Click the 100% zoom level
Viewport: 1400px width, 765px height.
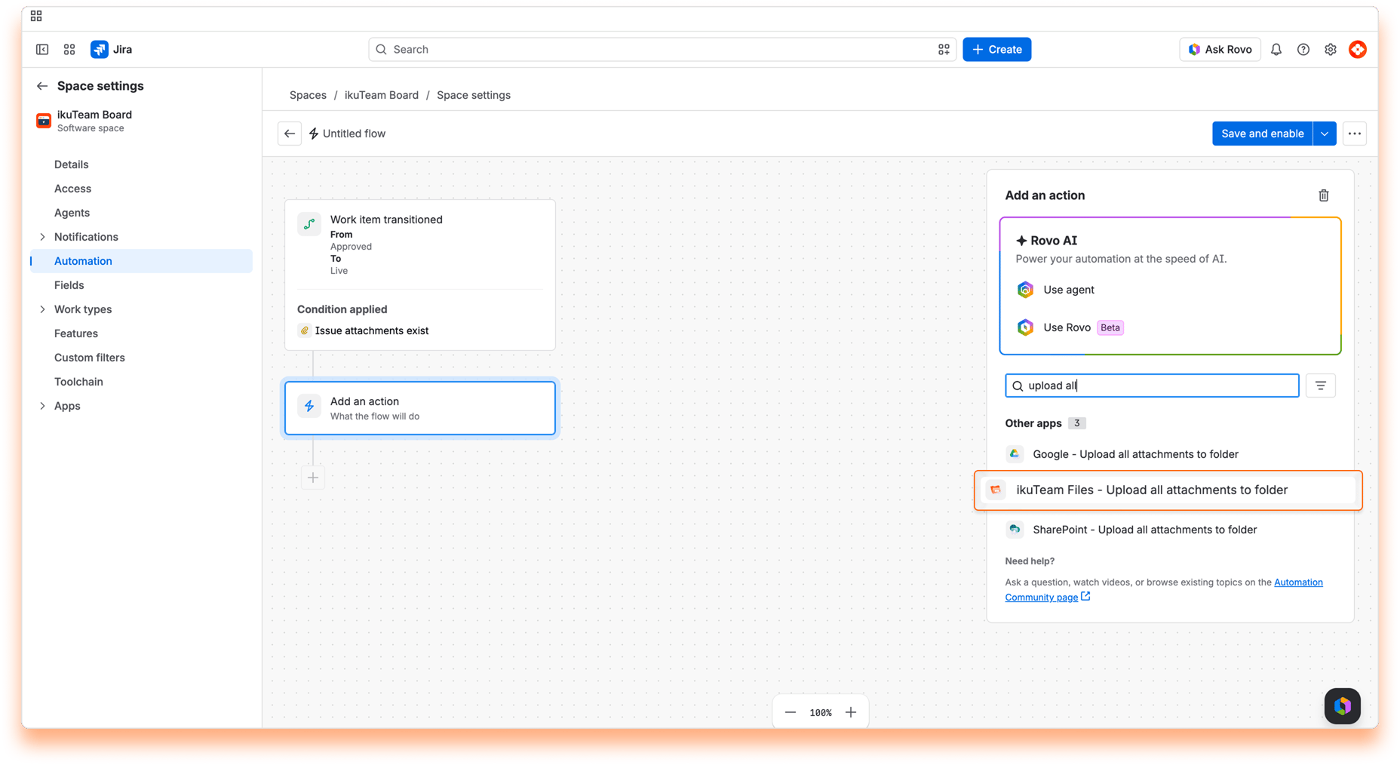tap(821, 712)
